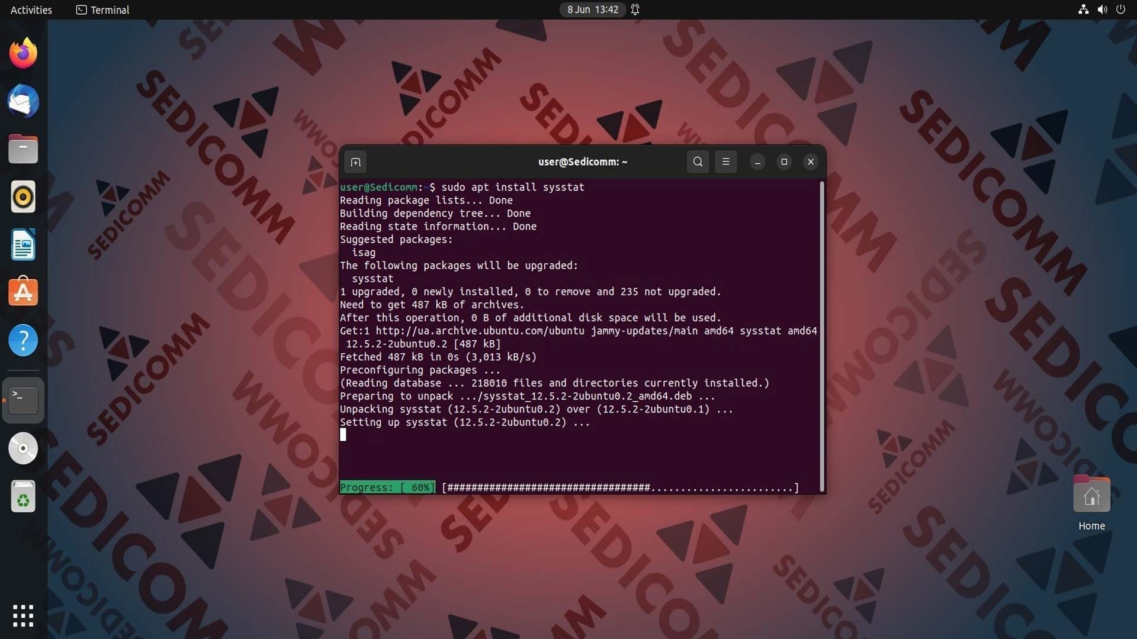Open the power menu icon
Image resolution: width=1137 pixels, height=639 pixels.
coord(1120,9)
